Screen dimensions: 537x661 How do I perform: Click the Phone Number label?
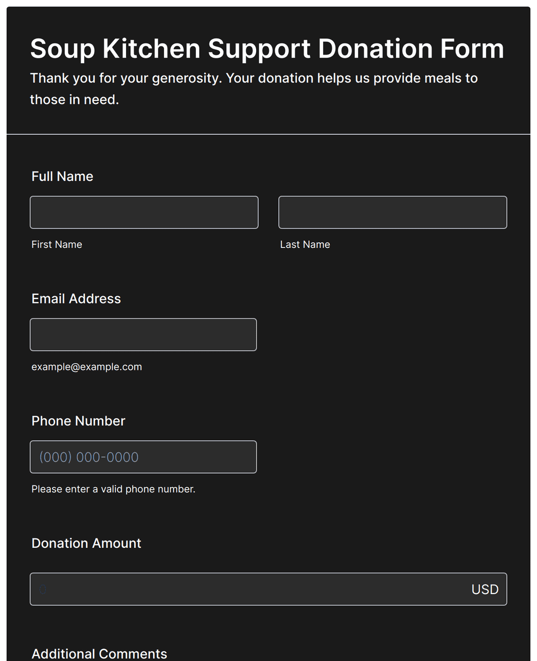tap(78, 421)
